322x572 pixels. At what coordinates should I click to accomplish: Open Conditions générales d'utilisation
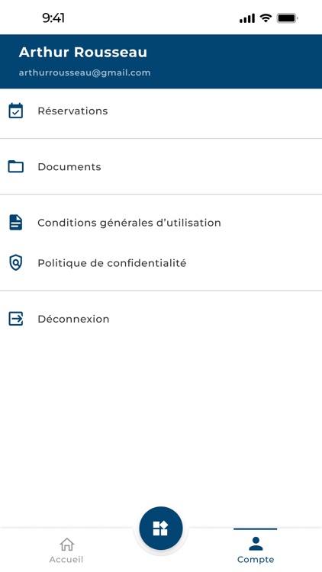point(161,223)
